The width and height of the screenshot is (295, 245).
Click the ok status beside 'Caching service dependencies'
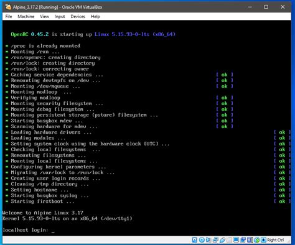[x=225, y=75]
